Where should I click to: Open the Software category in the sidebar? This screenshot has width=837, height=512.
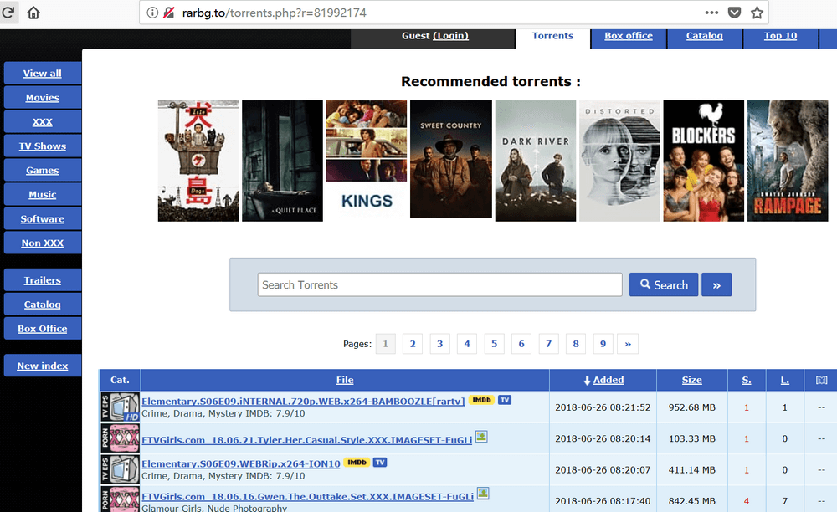(x=43, y=218)
